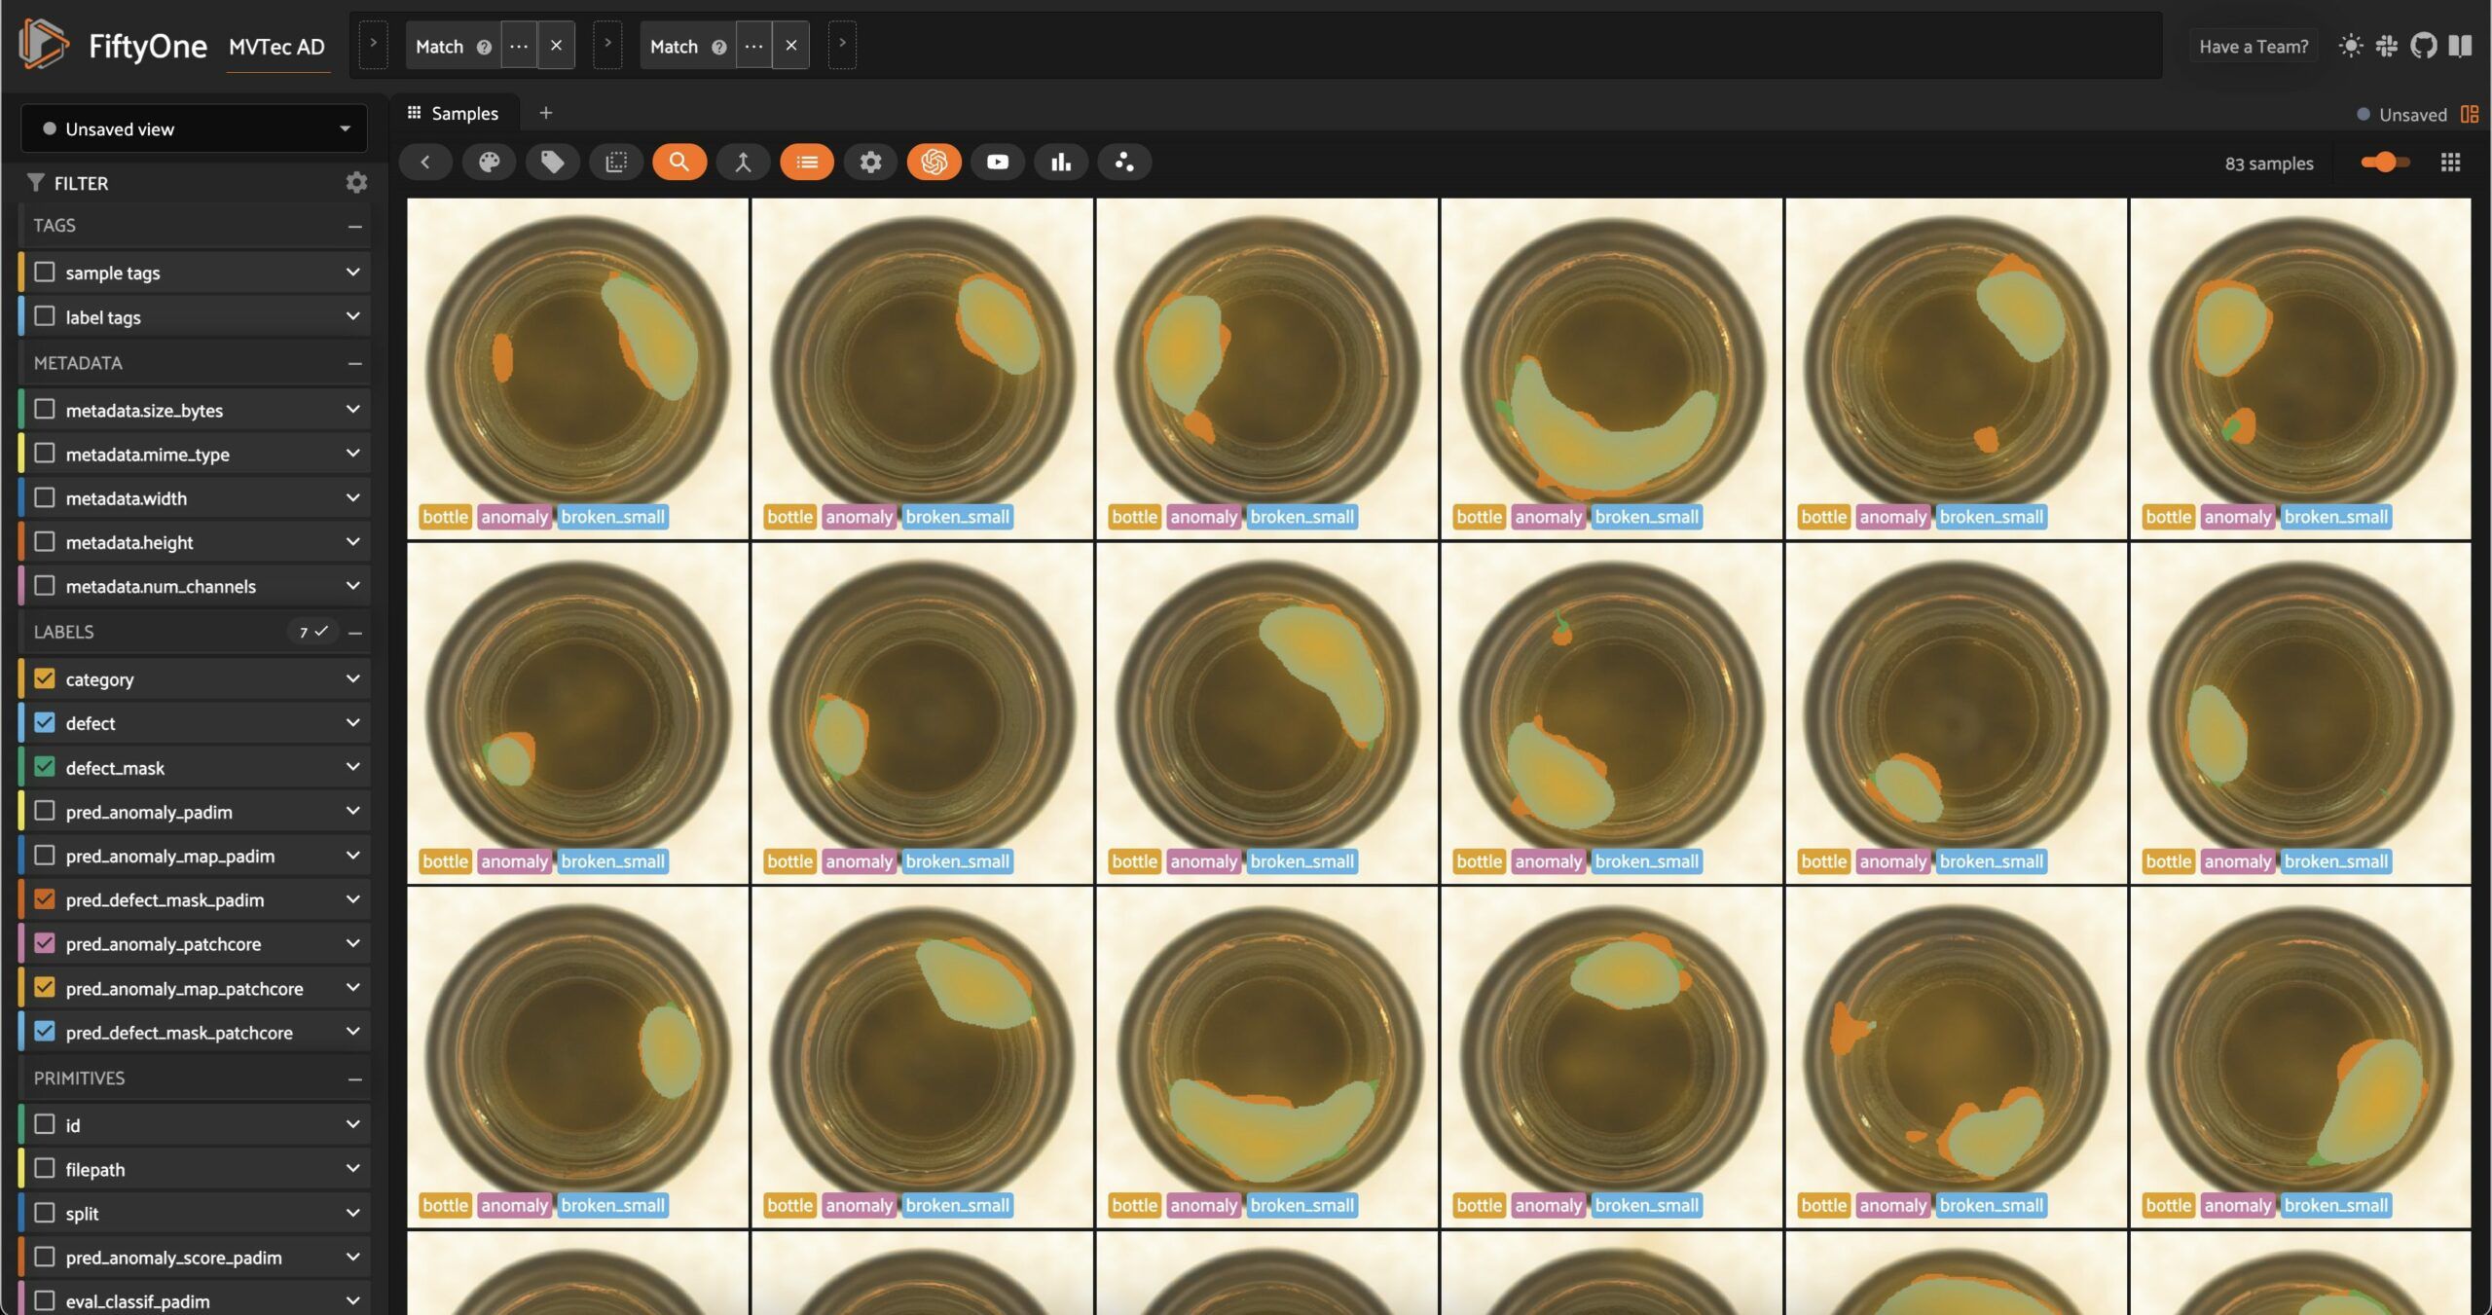Uncheck the defect_mask label

point(45,767)
